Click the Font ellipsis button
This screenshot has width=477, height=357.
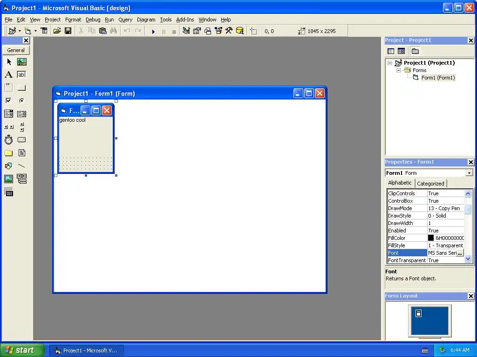point(460,252)
